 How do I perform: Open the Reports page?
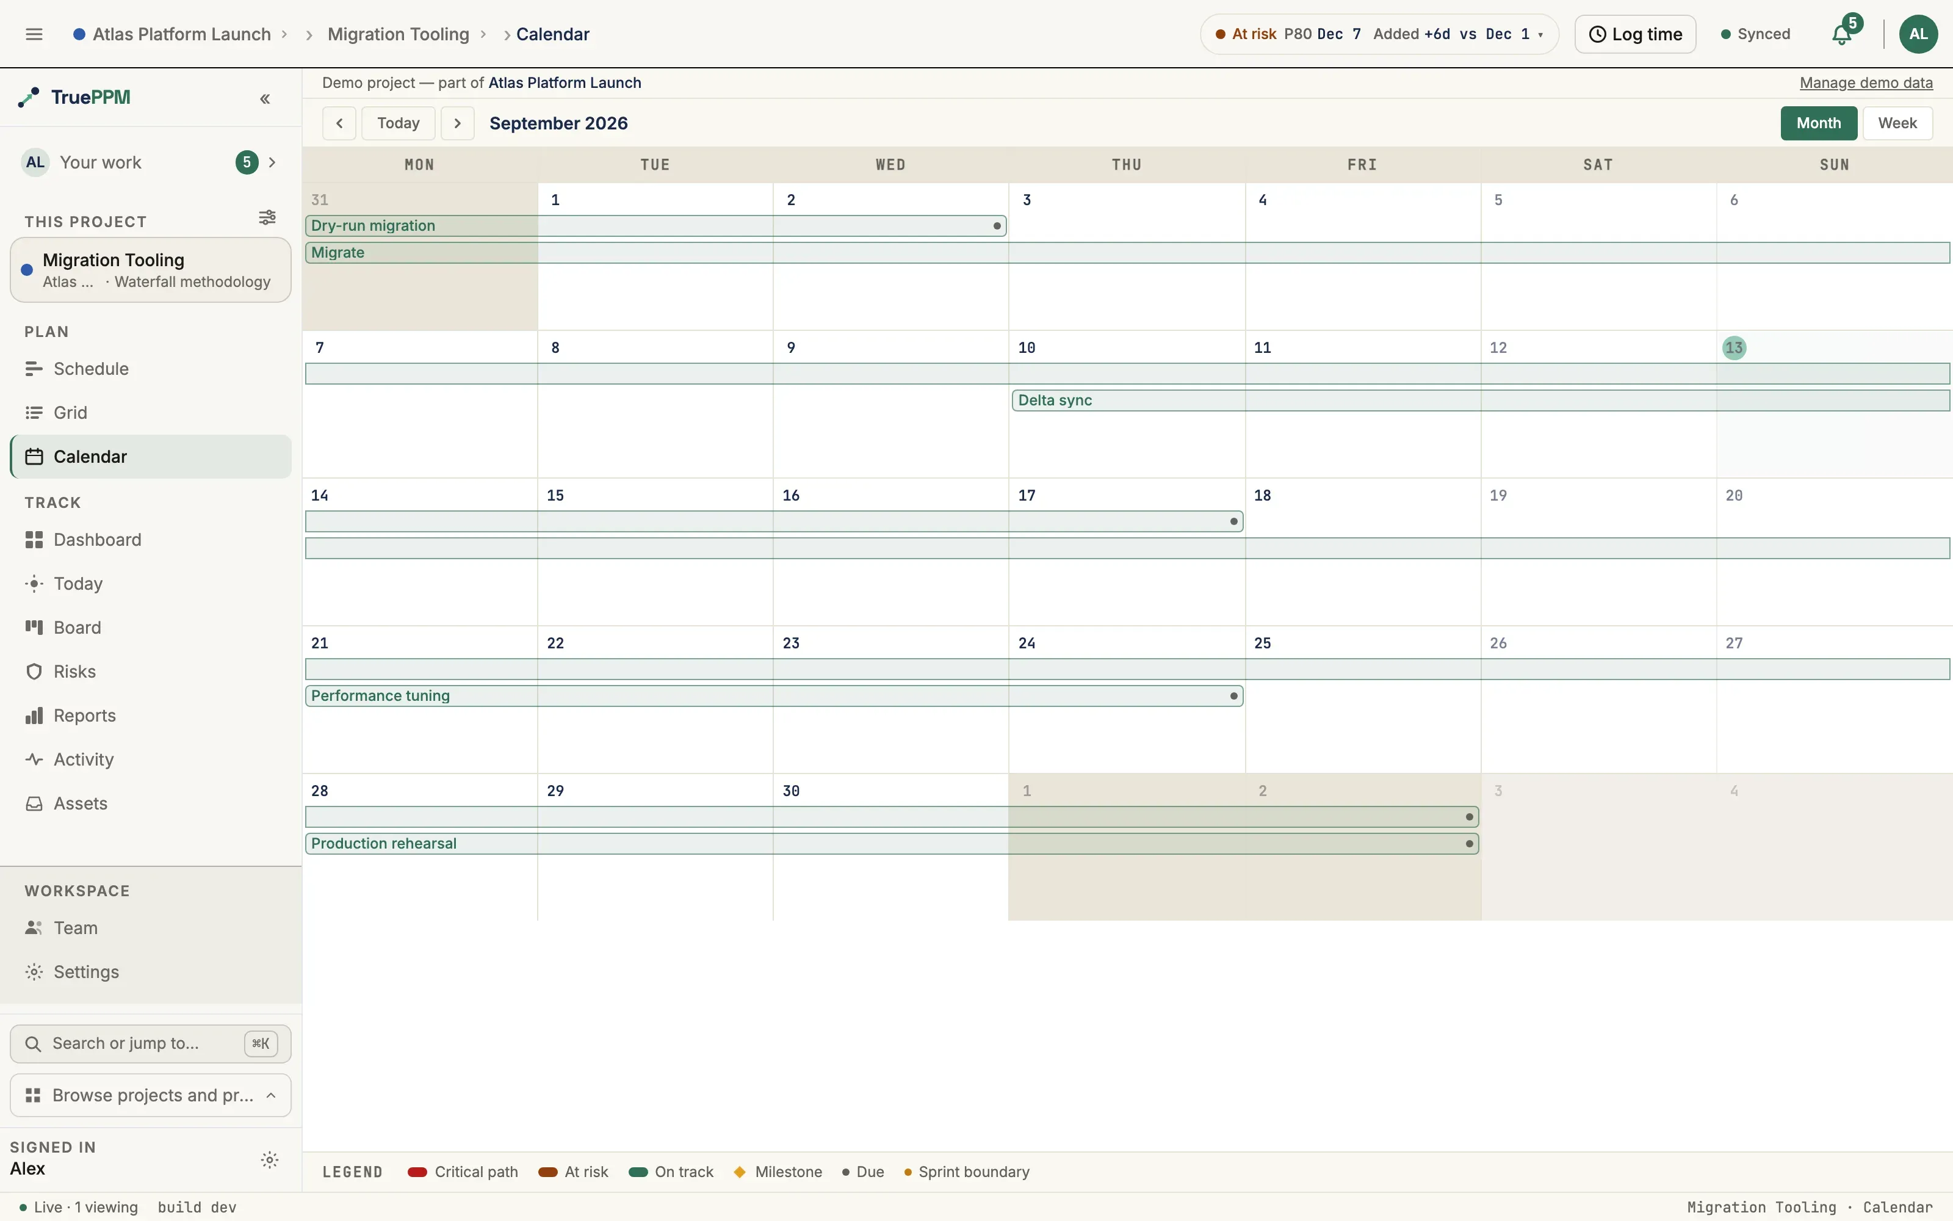coord(151,716)
